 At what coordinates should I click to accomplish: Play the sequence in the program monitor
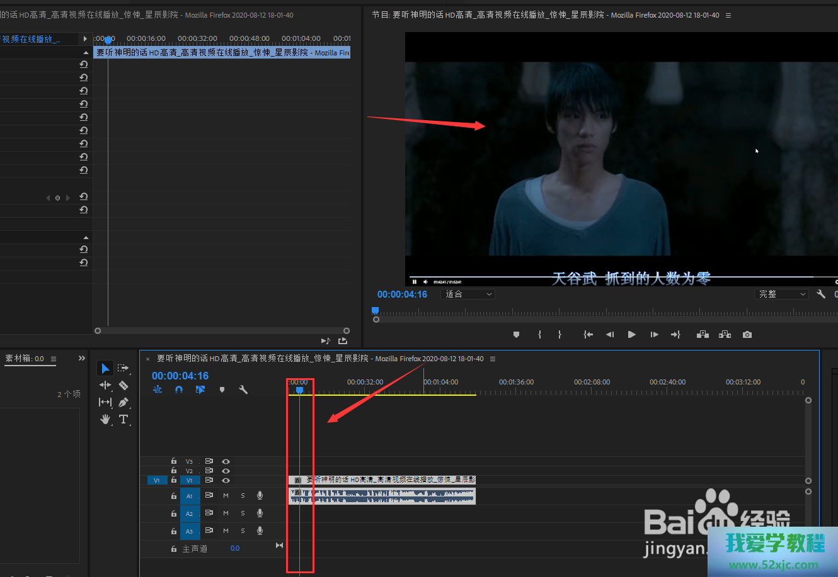click(631, 335)
